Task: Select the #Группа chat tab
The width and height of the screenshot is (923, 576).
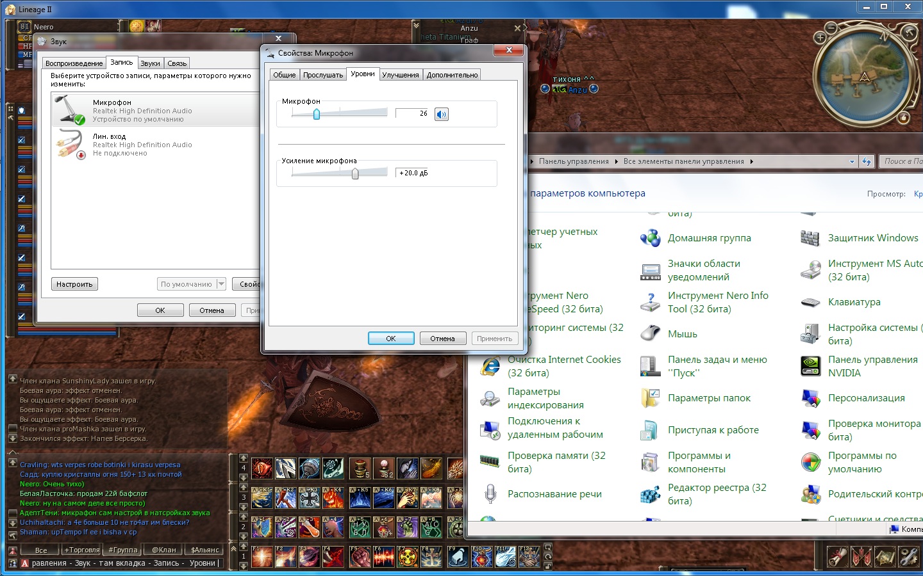Action: pos(123,550)
